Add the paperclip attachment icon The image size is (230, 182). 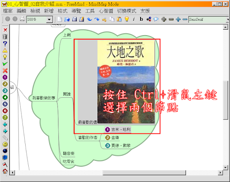coord(5,137)
